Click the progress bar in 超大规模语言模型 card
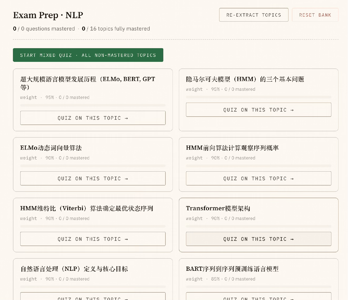This screenshot has width=348, height=300. 93,105
